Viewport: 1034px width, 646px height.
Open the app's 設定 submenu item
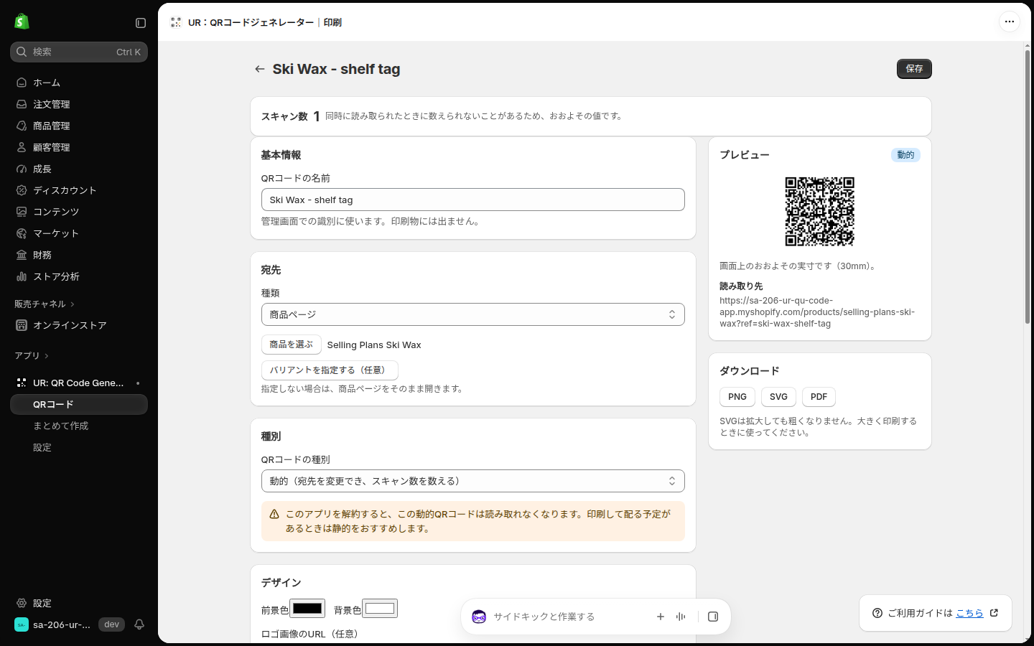[79, 447]
